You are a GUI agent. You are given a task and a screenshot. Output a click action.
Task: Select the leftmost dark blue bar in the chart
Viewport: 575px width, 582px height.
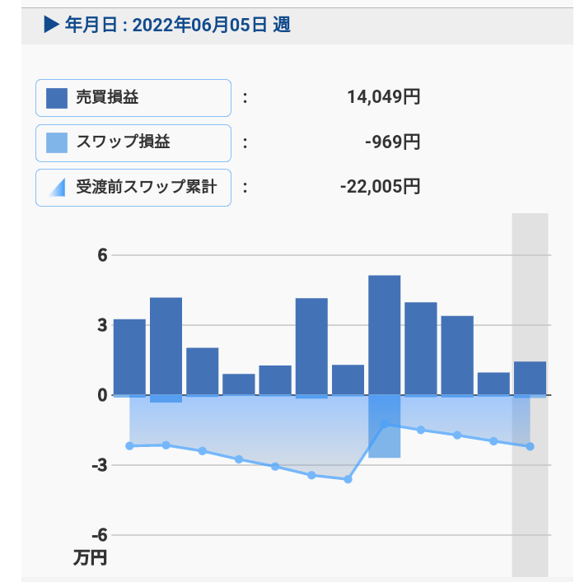129,356
